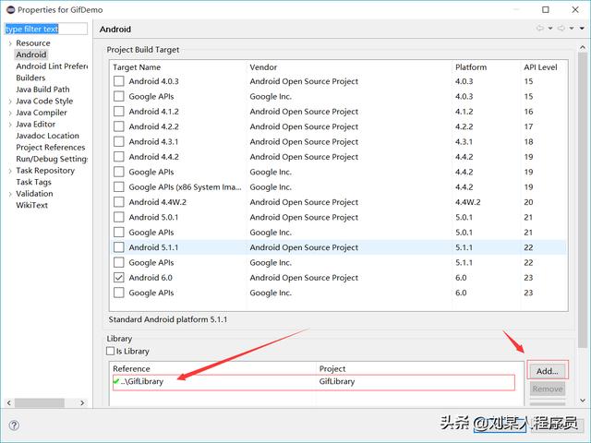Click the Add... library button

[x=548, y=371]
